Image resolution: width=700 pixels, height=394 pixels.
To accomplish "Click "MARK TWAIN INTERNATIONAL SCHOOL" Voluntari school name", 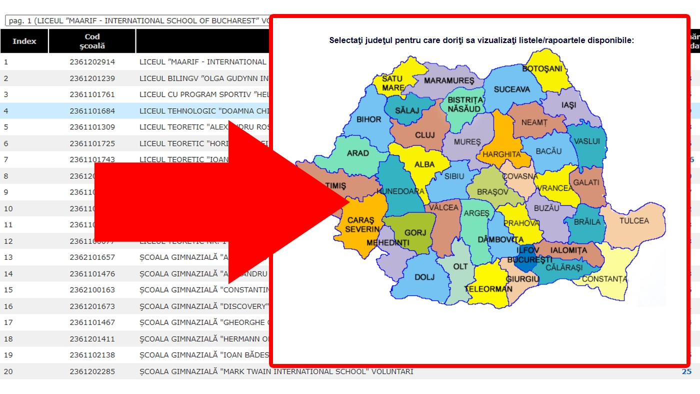I will click(276, 371).
